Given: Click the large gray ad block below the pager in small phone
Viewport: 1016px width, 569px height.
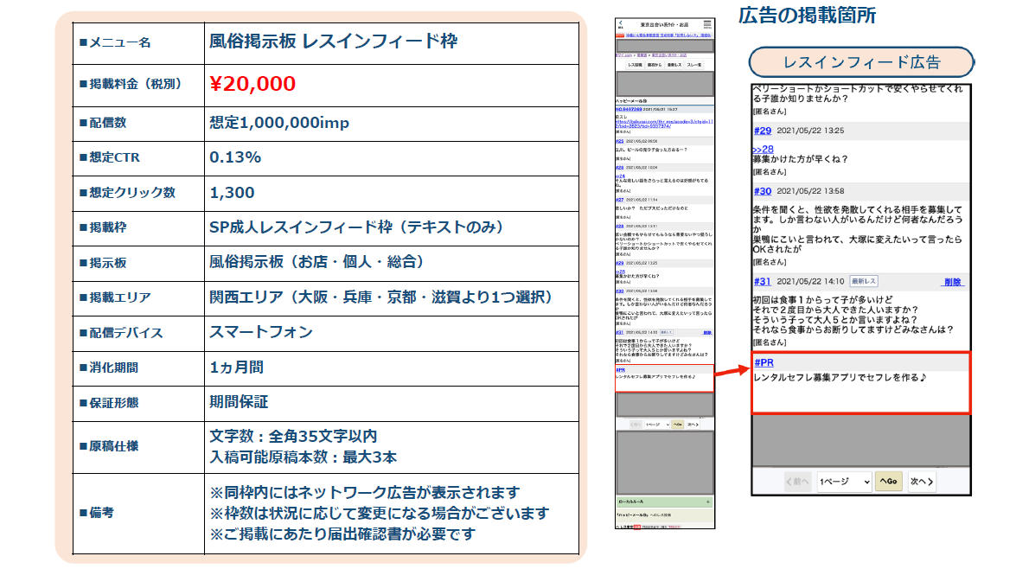Looking at the screenshot, I should [x=665, y=463].
